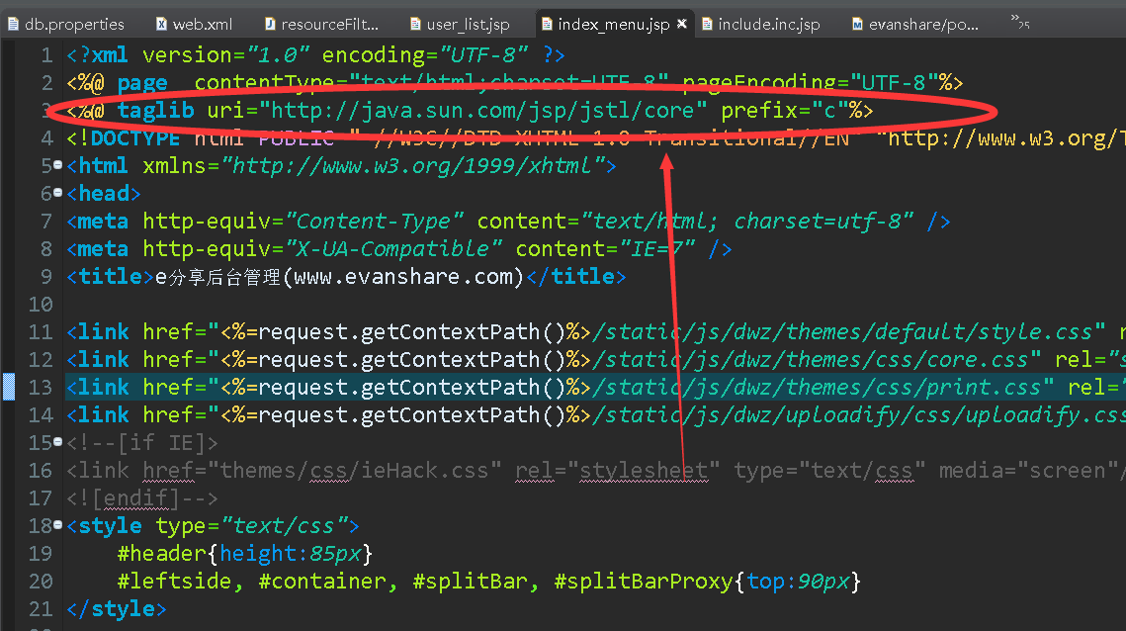Collapse the IE comment block at line 15
The width and height of the screenshot is (1126, 631).
[58, 442]
